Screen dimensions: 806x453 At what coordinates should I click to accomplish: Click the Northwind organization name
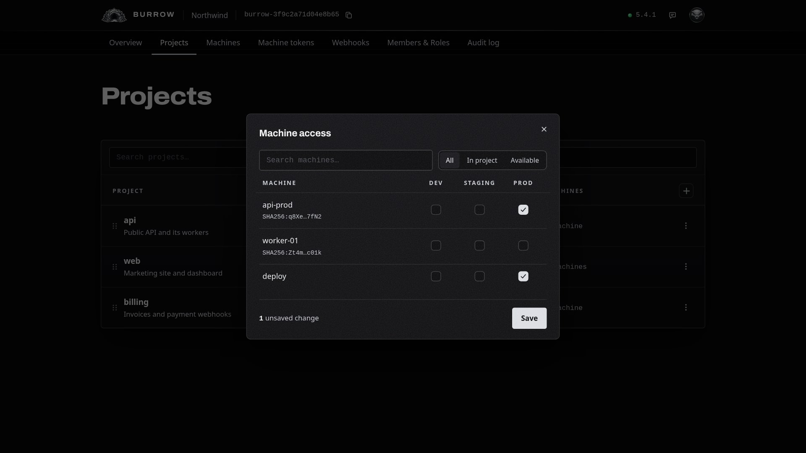click(x=209, y=15)
